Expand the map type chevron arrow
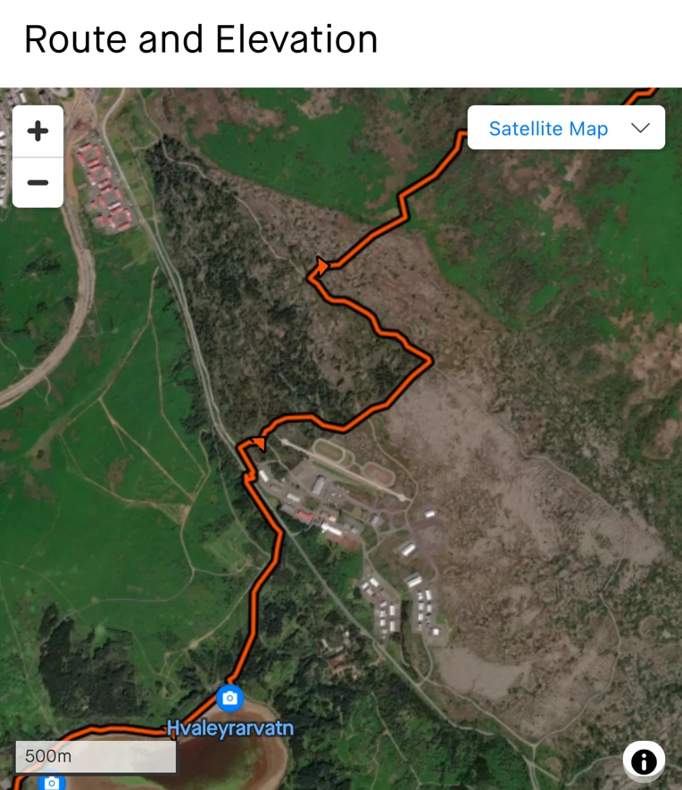Viewport: 682px width, 790px height. 640,128
